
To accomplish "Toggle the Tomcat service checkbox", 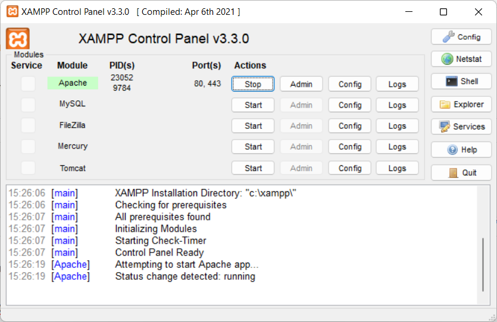I will pos(28,168).
